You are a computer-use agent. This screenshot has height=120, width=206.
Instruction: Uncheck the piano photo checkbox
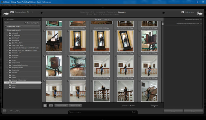click(x=44, y=31)
